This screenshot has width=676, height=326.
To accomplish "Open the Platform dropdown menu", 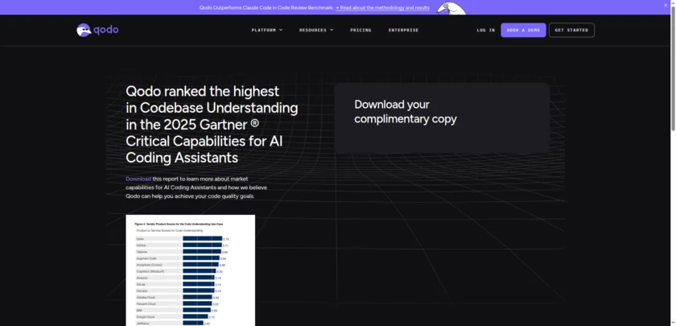I will (267, 31).
